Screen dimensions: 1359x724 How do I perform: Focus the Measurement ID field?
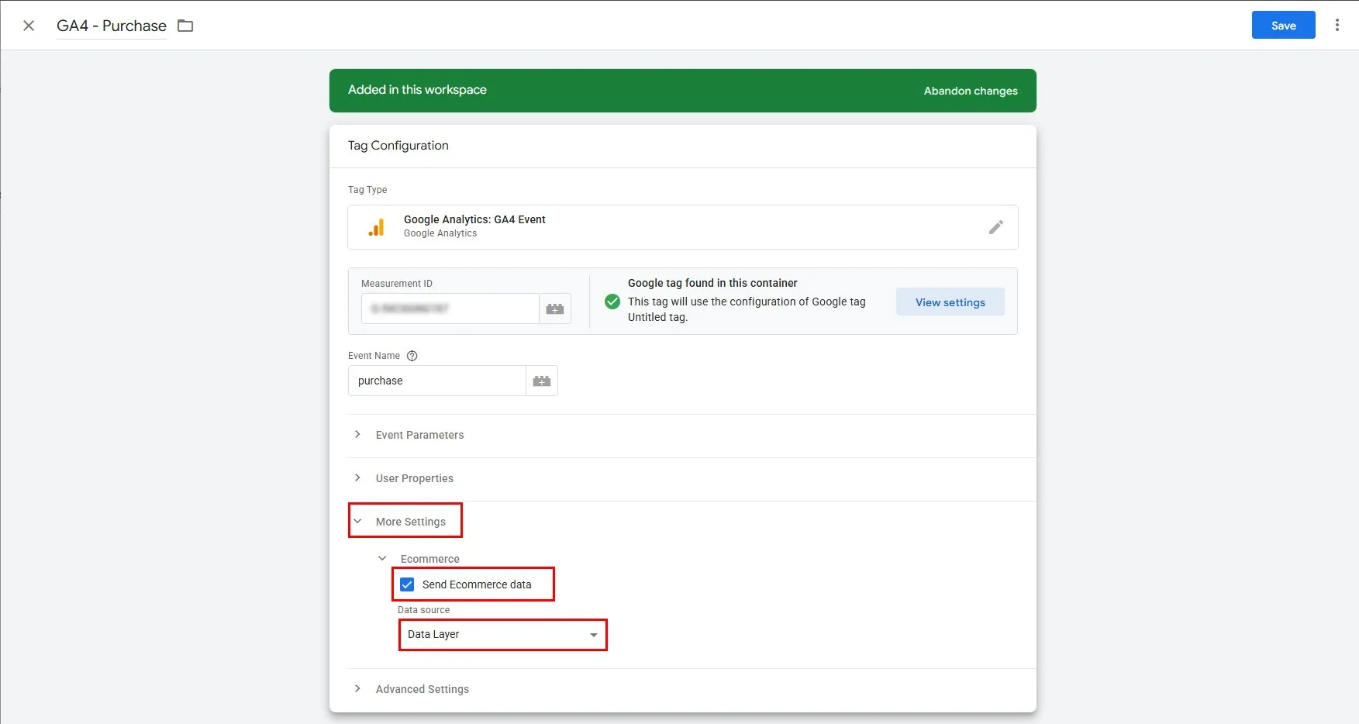tap(450, 309)
